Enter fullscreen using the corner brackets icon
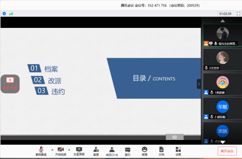The height and width of the screenshot is (159, 242). [238, 14]
